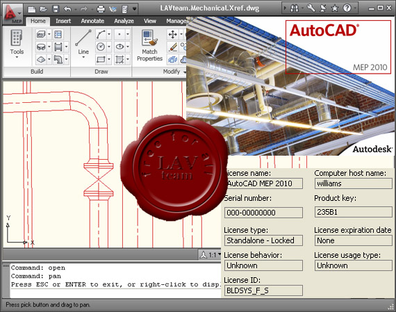Click the last quick access icon before the dropdown arrow
This screenshot has width=396, height=312.
pos(125,9)
